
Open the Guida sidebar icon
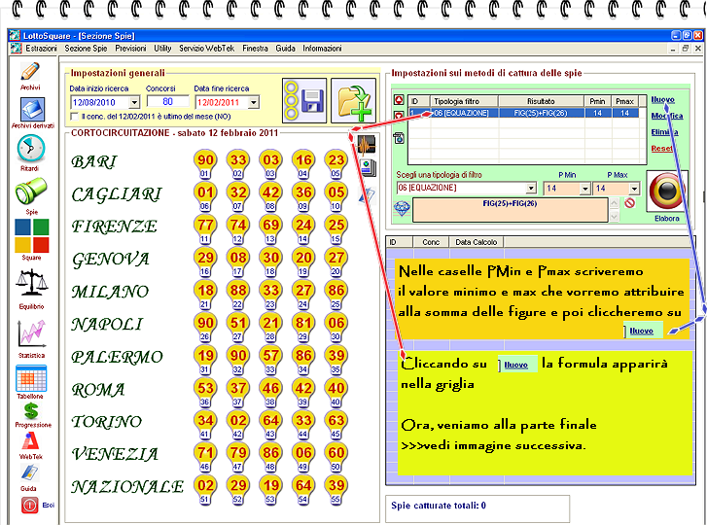tap(29, 472)
